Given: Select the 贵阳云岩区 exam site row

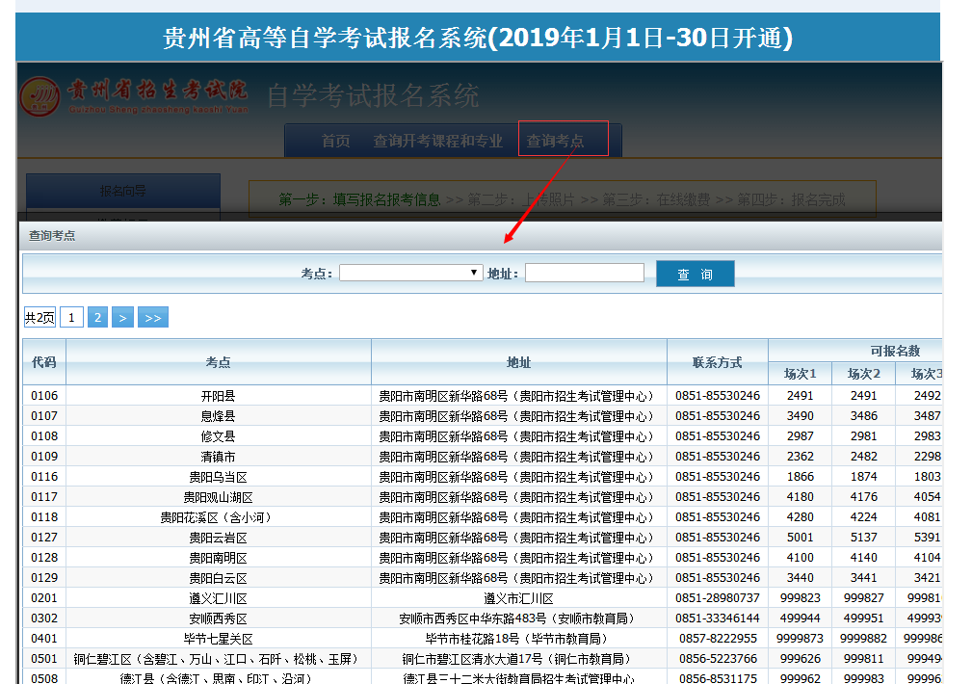Looking at the screenshot, I should coord(218,538).
